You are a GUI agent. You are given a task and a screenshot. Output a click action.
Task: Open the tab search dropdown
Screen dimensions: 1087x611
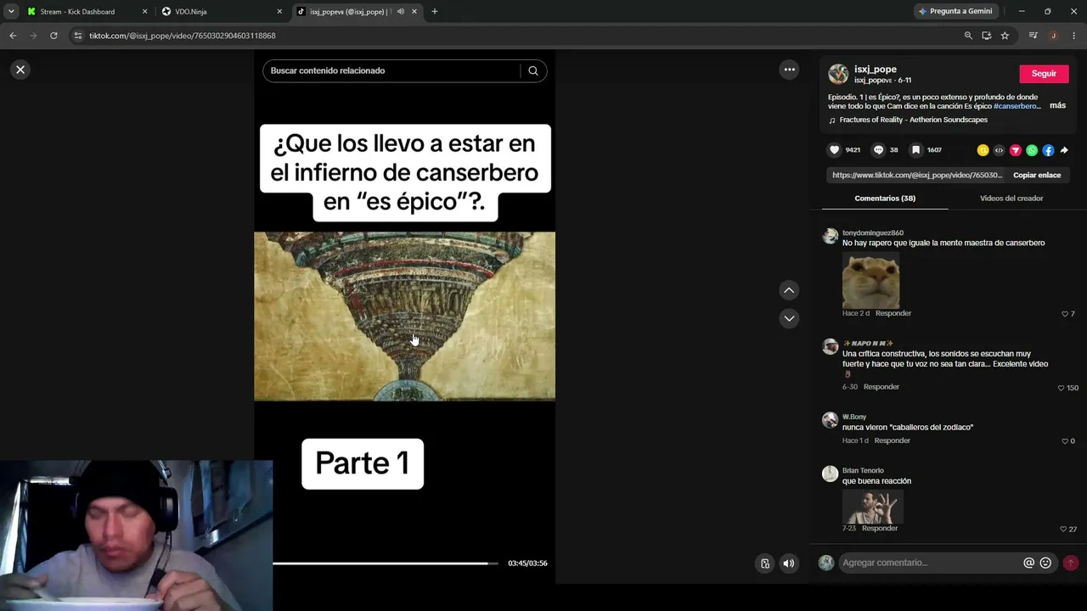11,11
